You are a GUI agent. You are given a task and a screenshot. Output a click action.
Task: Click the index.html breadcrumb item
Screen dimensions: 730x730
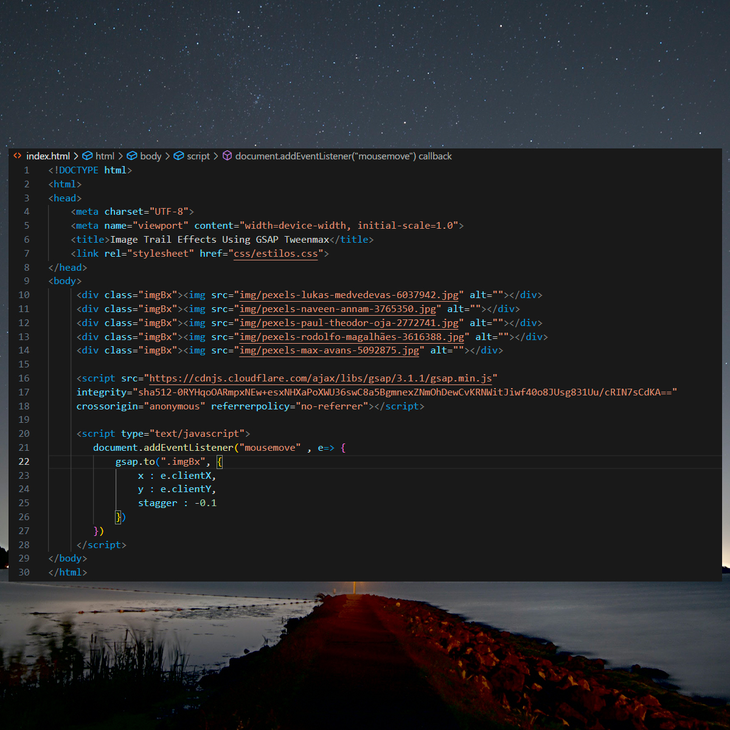(x=48, y=156)
